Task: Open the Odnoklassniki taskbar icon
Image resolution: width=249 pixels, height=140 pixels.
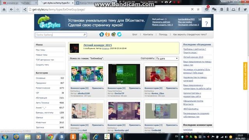Action: click(73, 136)
